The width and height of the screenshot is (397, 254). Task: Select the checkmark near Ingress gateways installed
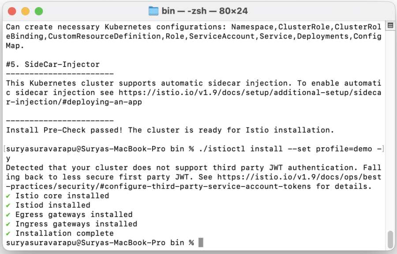[8, 224]
